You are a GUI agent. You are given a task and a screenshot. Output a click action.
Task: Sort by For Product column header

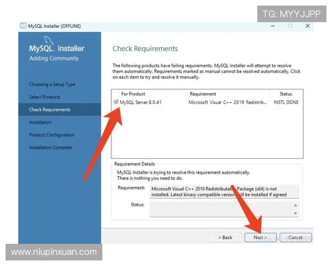point(133,94)
